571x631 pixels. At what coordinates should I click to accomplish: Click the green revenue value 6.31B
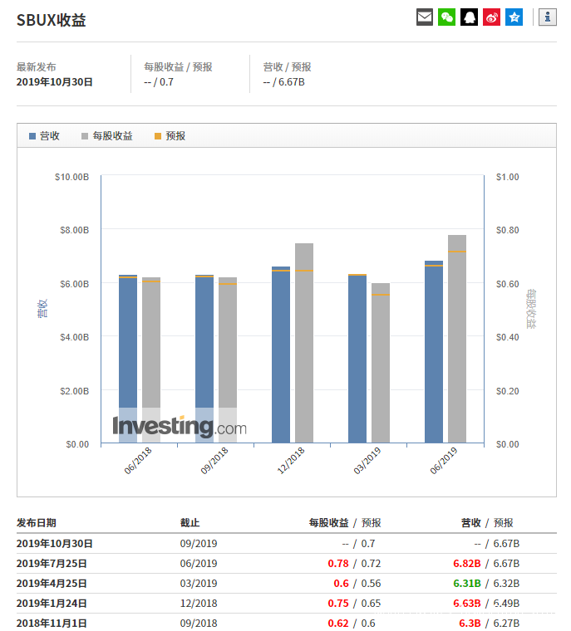pyautogui.click(x=467, y=584)
